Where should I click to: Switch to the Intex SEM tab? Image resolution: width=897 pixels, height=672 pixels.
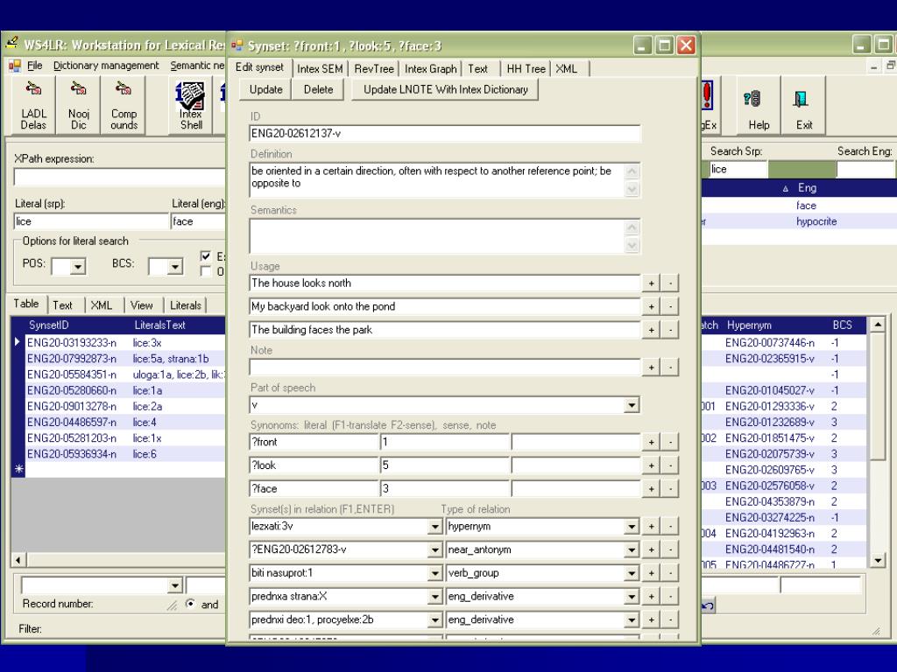[x=320, y=69]
